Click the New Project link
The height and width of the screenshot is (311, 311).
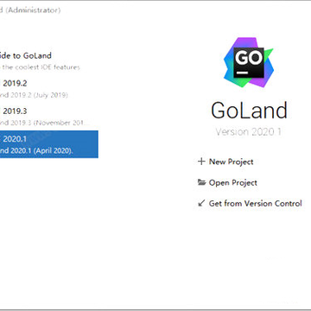(231, 162)
